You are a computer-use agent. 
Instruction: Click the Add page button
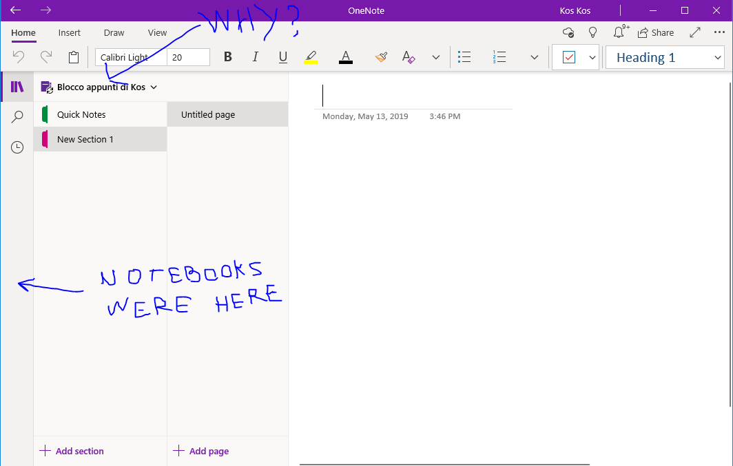tap(200, 451)
